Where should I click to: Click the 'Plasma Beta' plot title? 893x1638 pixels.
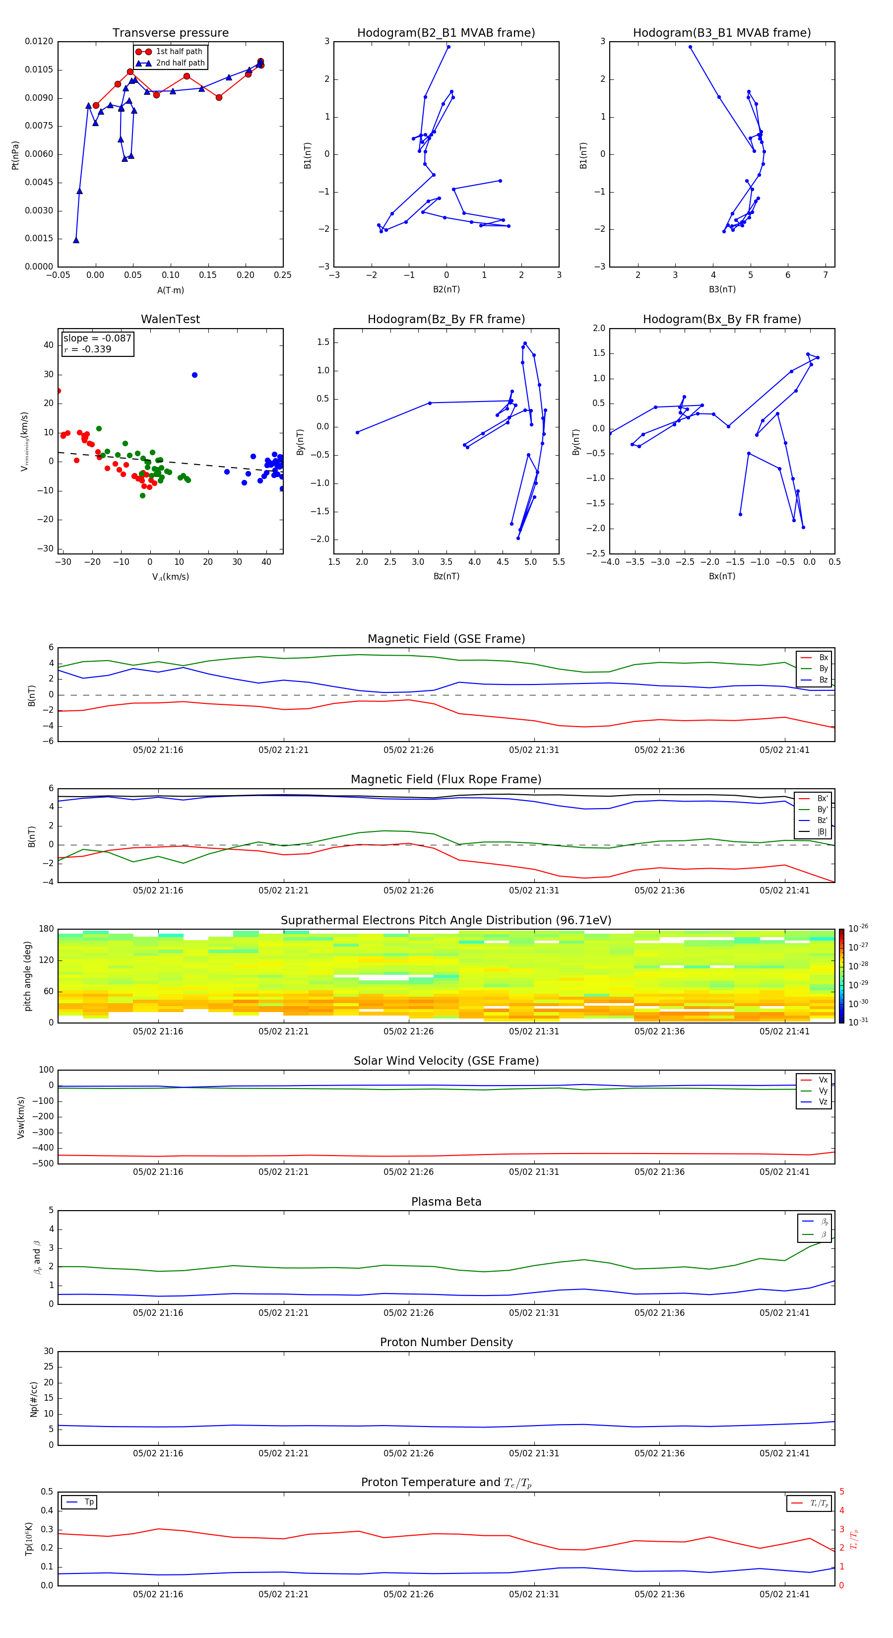pyautogui.click(x=446, y=1202)
